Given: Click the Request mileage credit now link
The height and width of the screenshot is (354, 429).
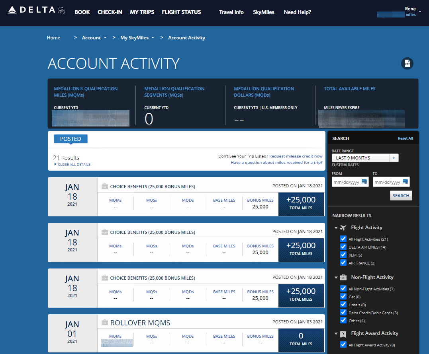Looking at the screenshot, I should pos(296,156).
